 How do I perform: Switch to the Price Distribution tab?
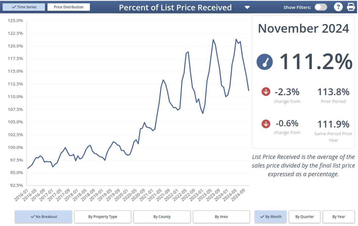[69, 7]
